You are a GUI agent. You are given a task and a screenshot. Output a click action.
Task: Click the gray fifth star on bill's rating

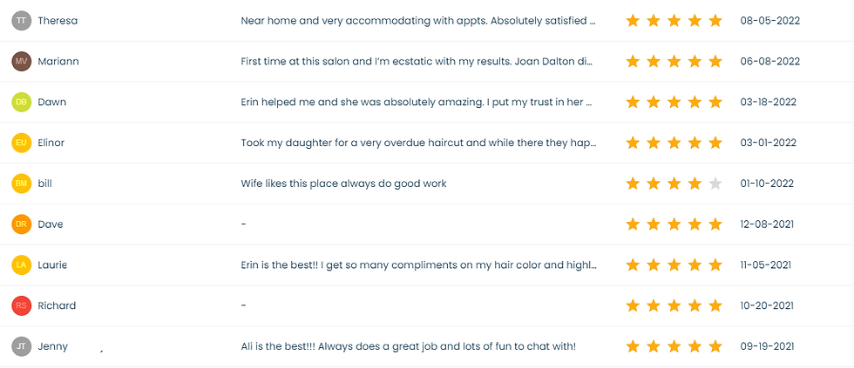click(x=715, y=184)
